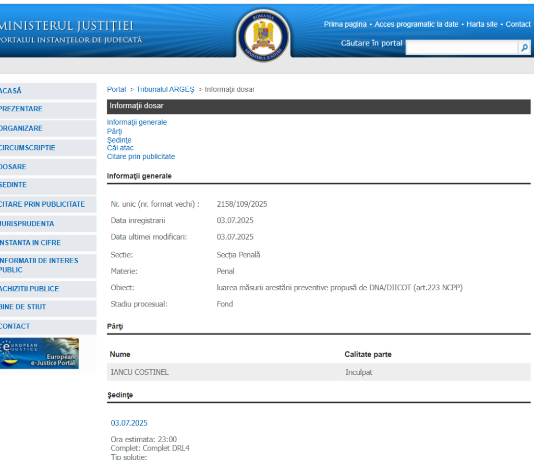Click the Stadiu procesual value Fond
The height and width of the screenshot is (460, 534).
225,304
